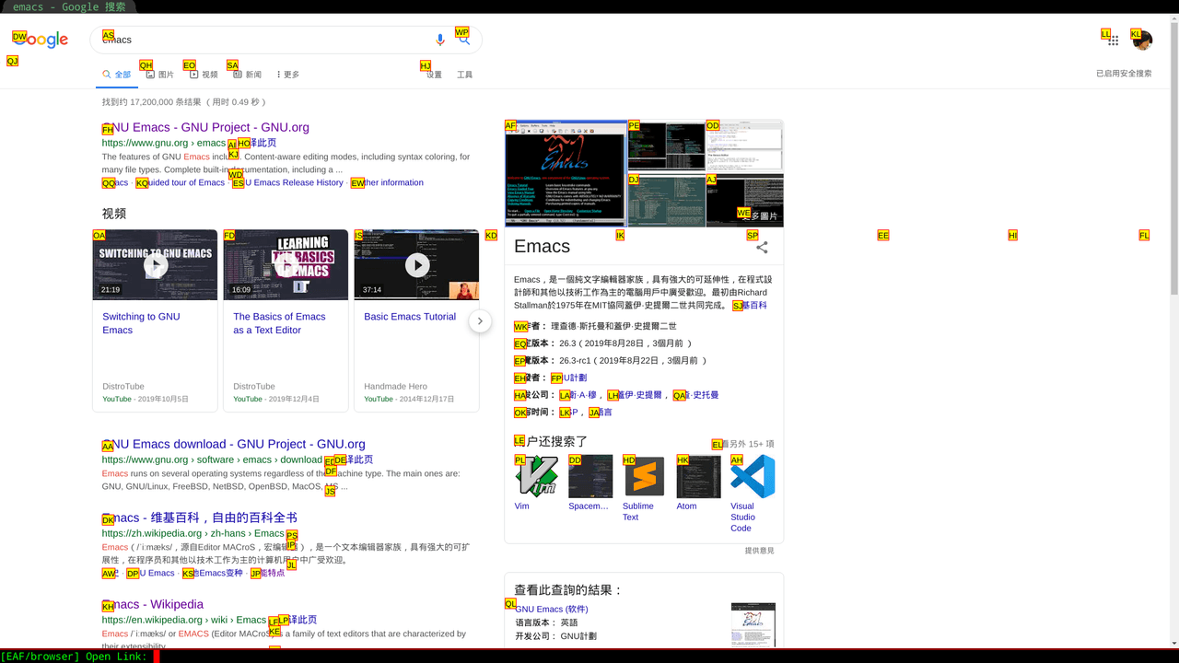This screenshot has height=663, width=1179.
Task: Switch to the 图片 images tab
Action: 159,75
